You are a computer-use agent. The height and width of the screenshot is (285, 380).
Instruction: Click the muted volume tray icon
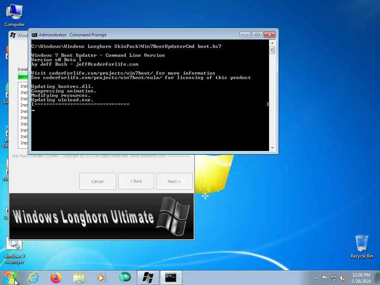tap(343, 278)
